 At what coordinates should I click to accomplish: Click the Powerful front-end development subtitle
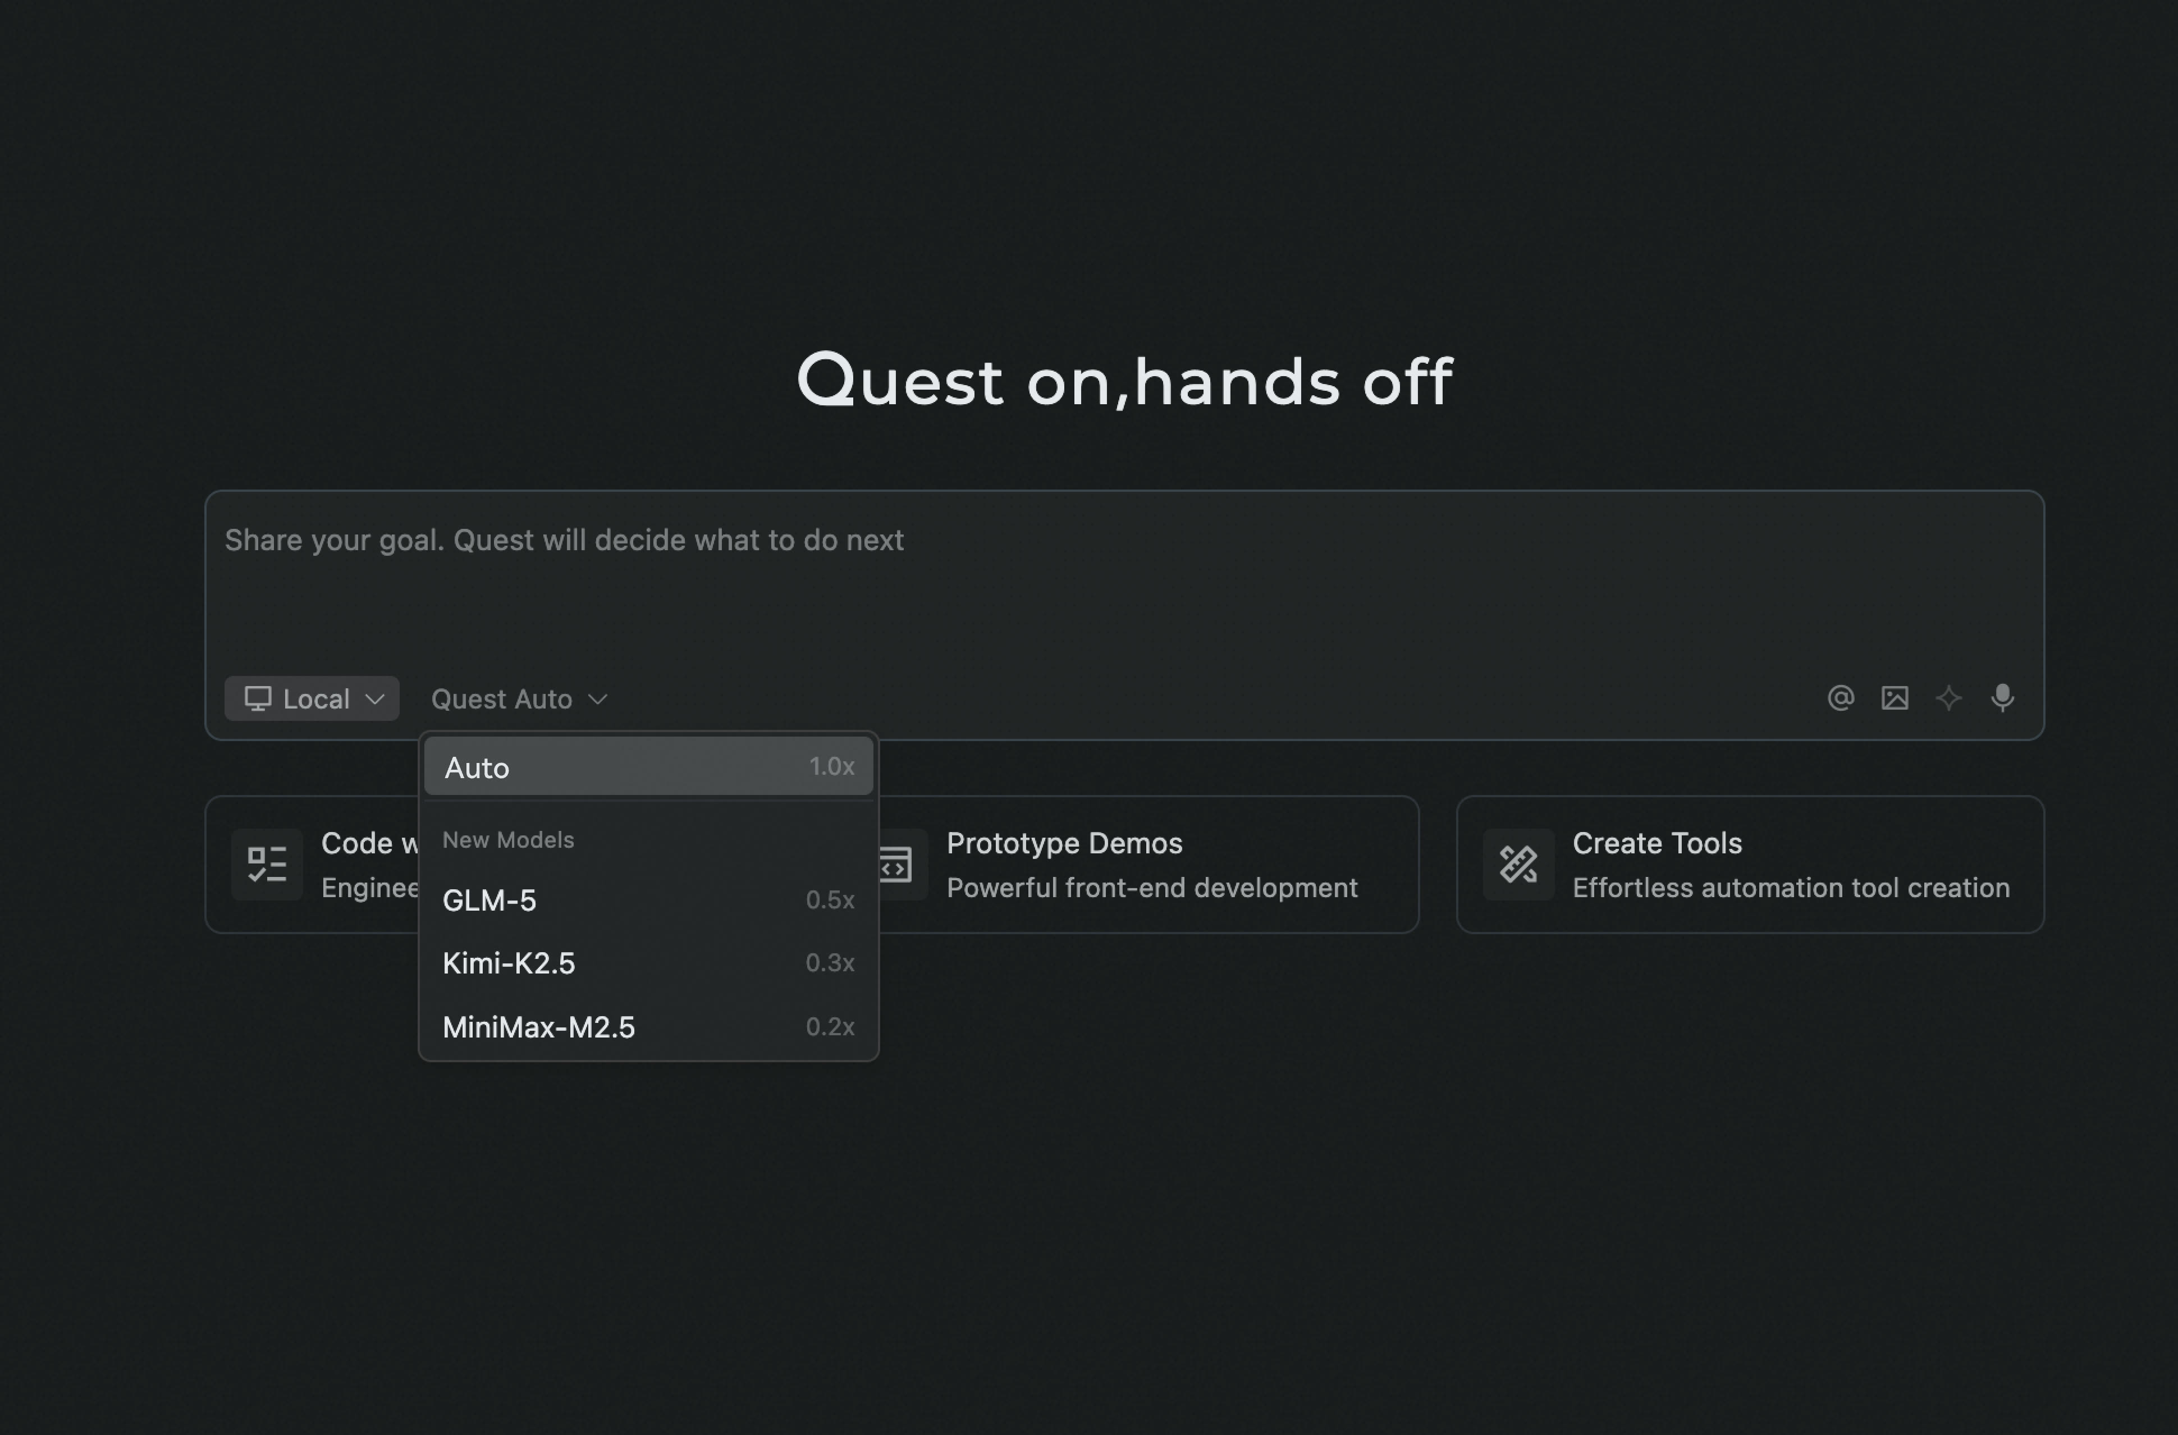[x=1152, y=888]
